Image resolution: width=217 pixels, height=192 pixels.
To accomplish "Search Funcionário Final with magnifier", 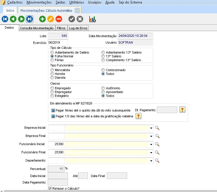I will point(157,152).
